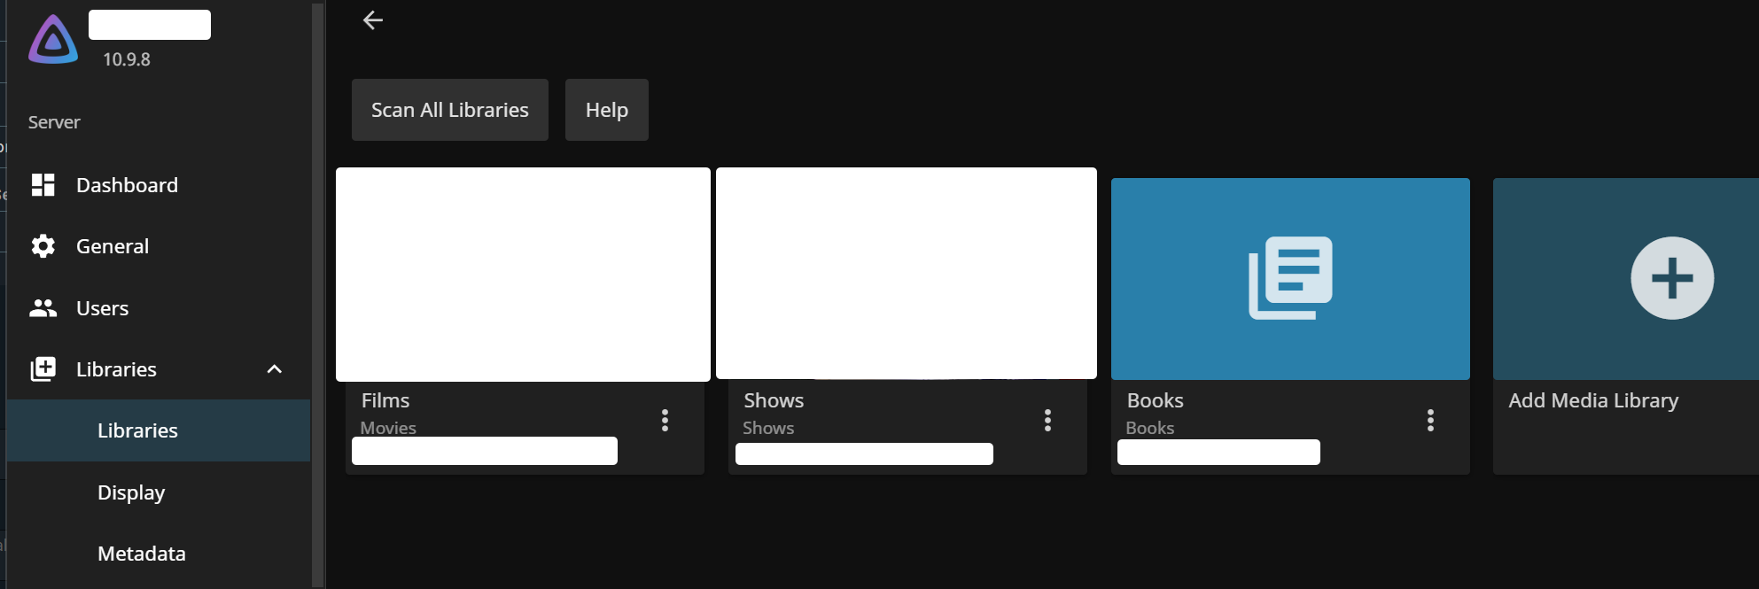Click the sidebar vertical scrollbar
Viewport: 1759px width, 589px height.
(x=318, y=292)
